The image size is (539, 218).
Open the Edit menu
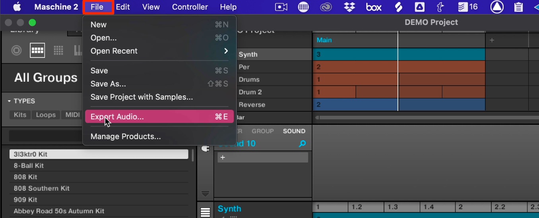[123, 7]
